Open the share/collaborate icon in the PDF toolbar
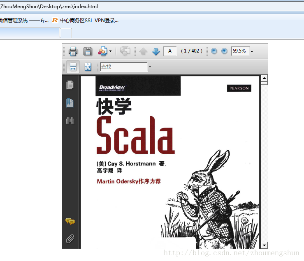The height and width of the screenshot is (261, 304). [x=103, y=51]
